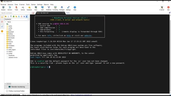Viewport: 171px width, 96px height.
Task: Toggle the highlighted rightmost SFTP toolbar button
Action: click(x=27, y=17)
